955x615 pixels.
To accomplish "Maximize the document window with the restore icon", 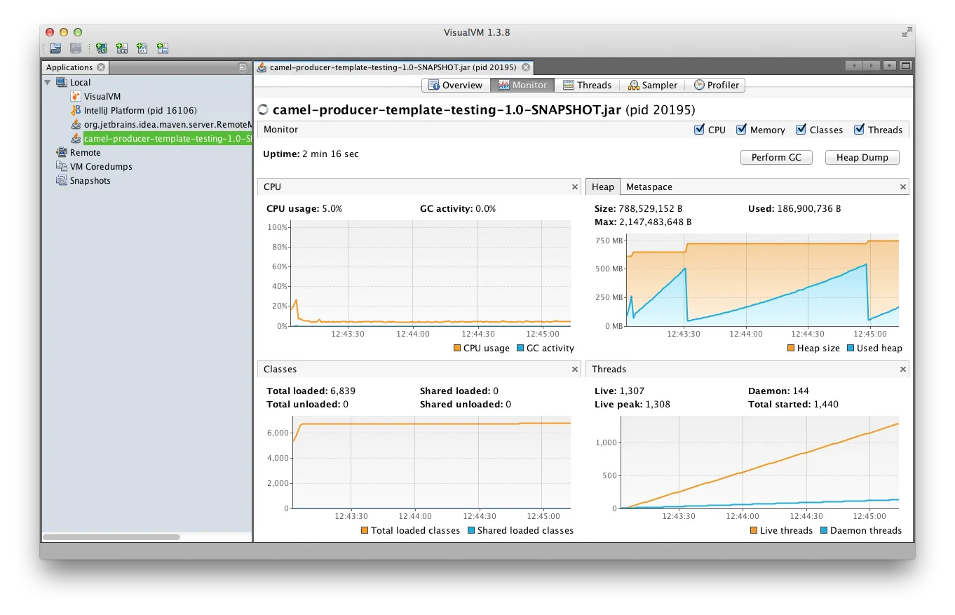I will pos(906,66).
